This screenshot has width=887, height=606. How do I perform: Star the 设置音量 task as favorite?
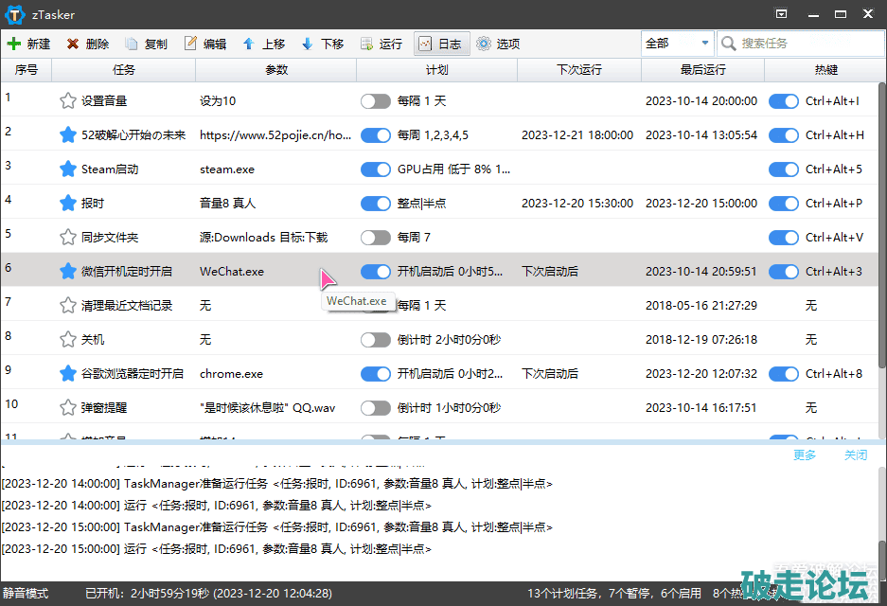(67, 101)
